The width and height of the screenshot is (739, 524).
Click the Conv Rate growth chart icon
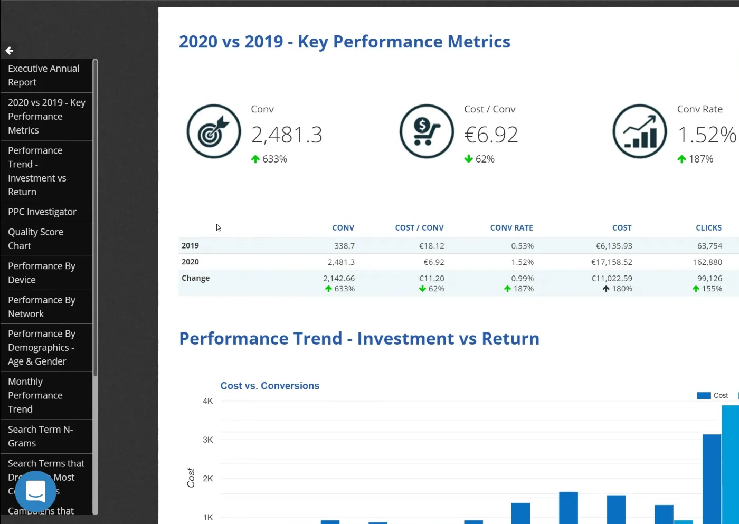click(x=640, y=131)
